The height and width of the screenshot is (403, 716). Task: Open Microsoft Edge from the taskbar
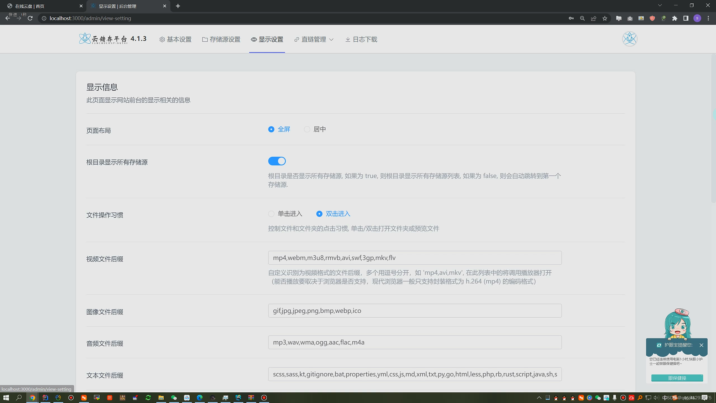(x=199, y=397)
